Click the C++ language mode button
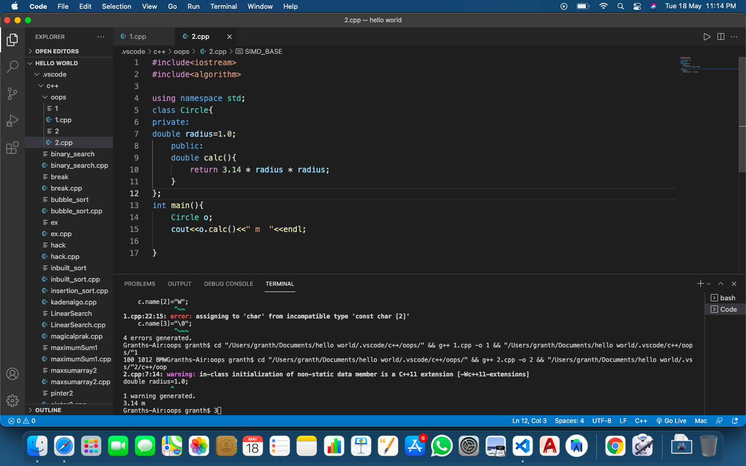This screenshot has height=466, width=746. click(641, 421)
